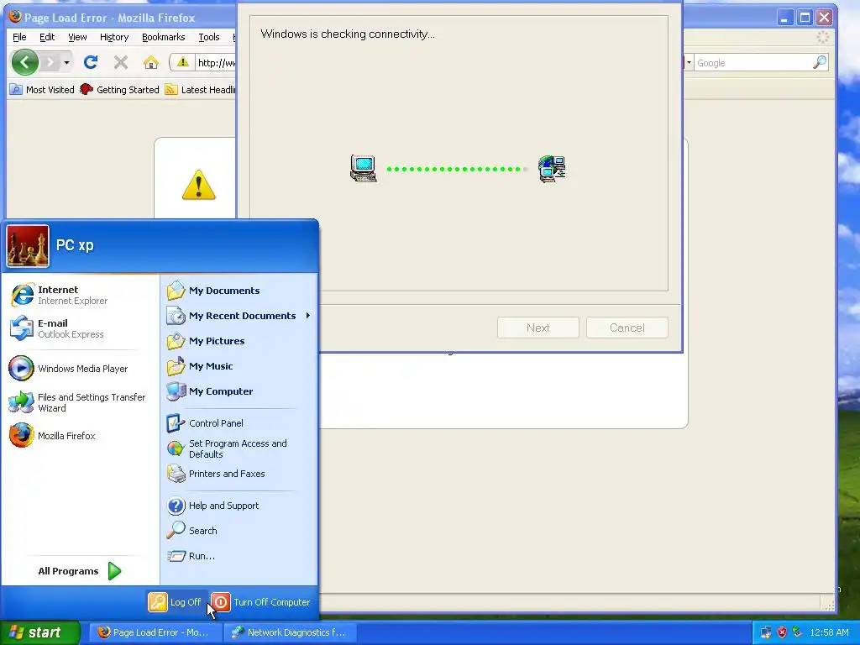860x645 pixels.
Task: Switch to Network Diagnostics taskbar button
Action: tap(291, 632)
